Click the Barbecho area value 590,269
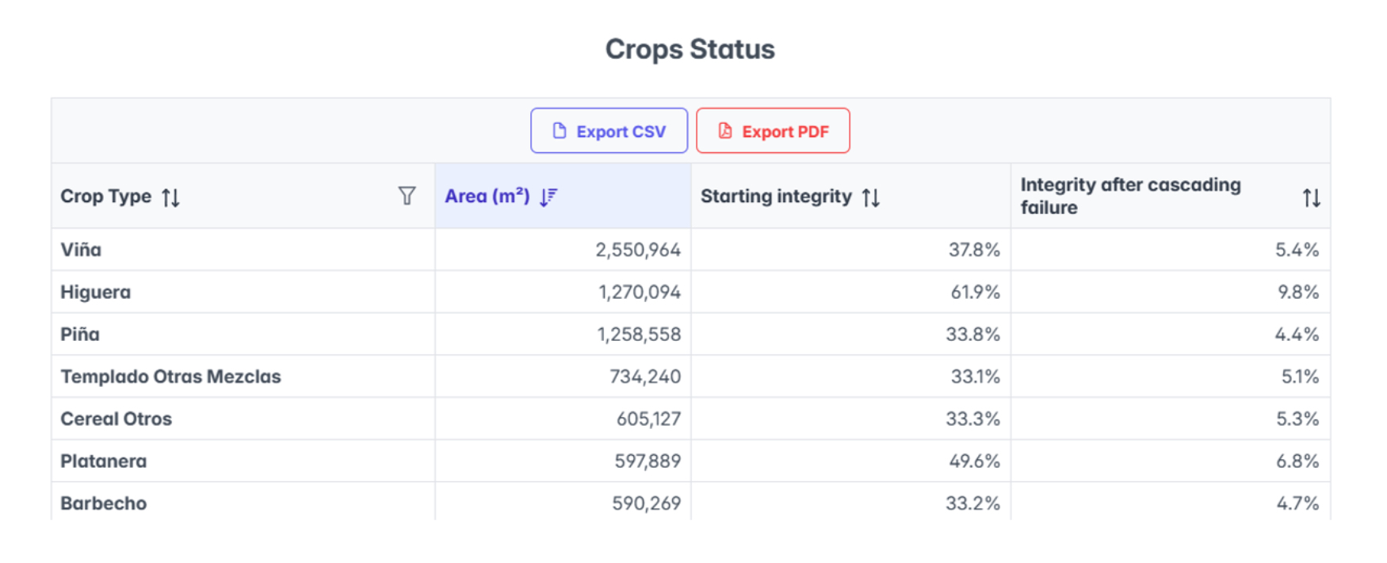The width and height of the screenshot is (1387, 563). [x=646, y=504]
